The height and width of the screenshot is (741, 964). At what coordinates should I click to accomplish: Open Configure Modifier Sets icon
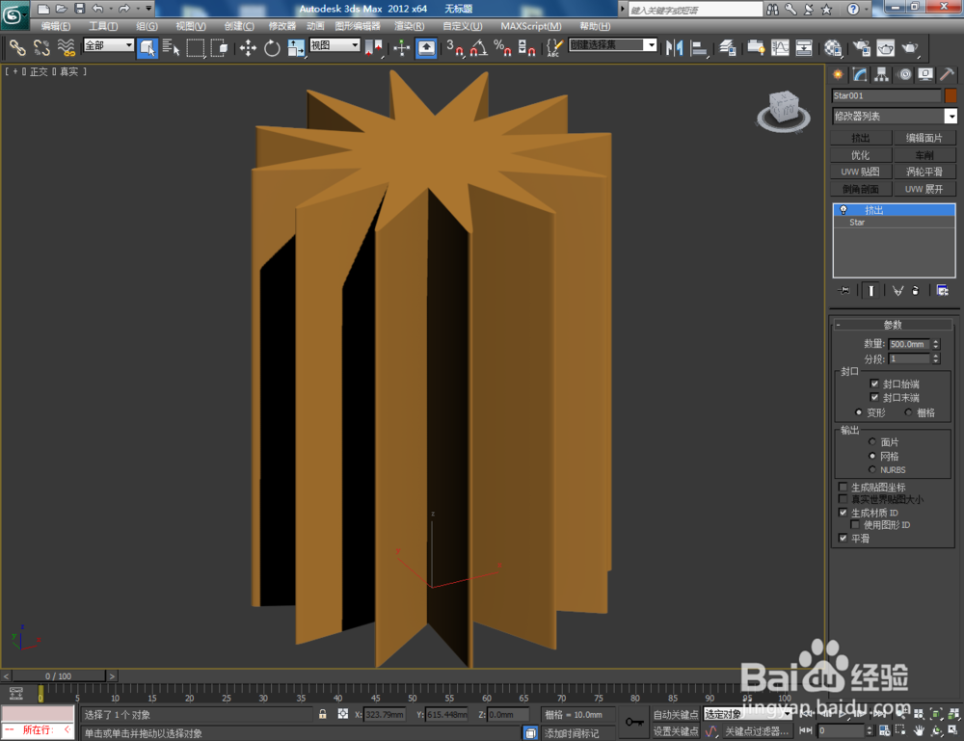tap(943, 291)
